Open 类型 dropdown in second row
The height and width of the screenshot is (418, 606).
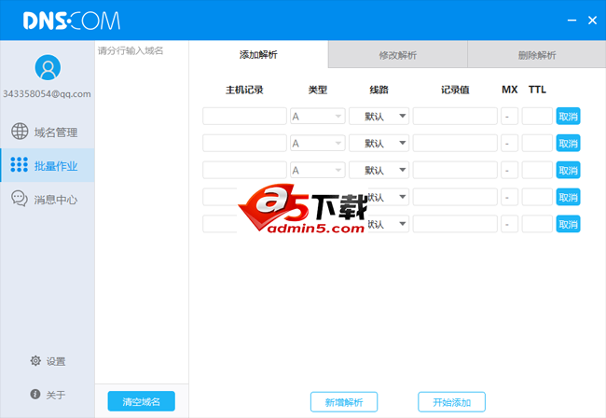click(318, 143)
